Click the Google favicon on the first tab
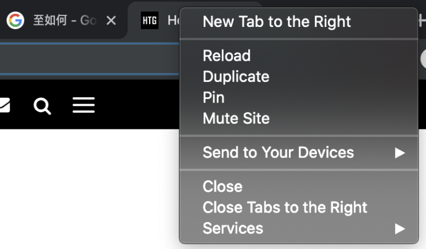Viewport: 426px width, 249px height. point(15,21)
